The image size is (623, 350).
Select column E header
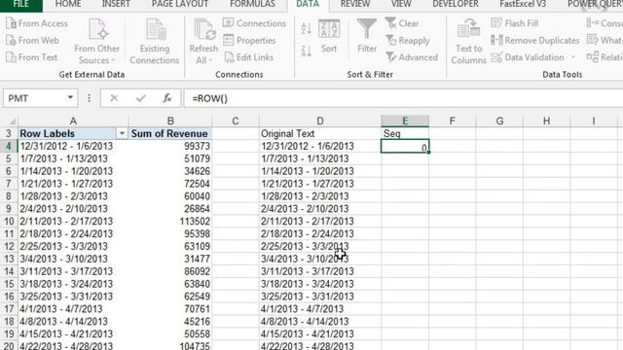(x=405, y=121)
